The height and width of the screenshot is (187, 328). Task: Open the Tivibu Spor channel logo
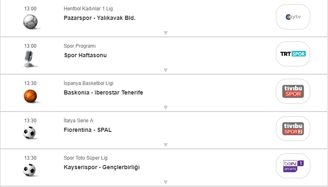pos(293,91)
